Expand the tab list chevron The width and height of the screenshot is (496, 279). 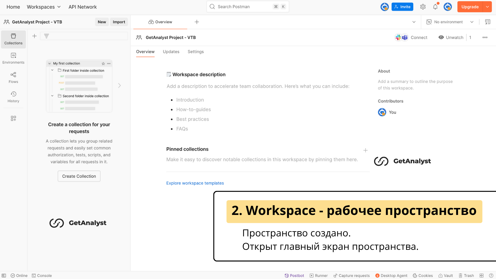414,22
